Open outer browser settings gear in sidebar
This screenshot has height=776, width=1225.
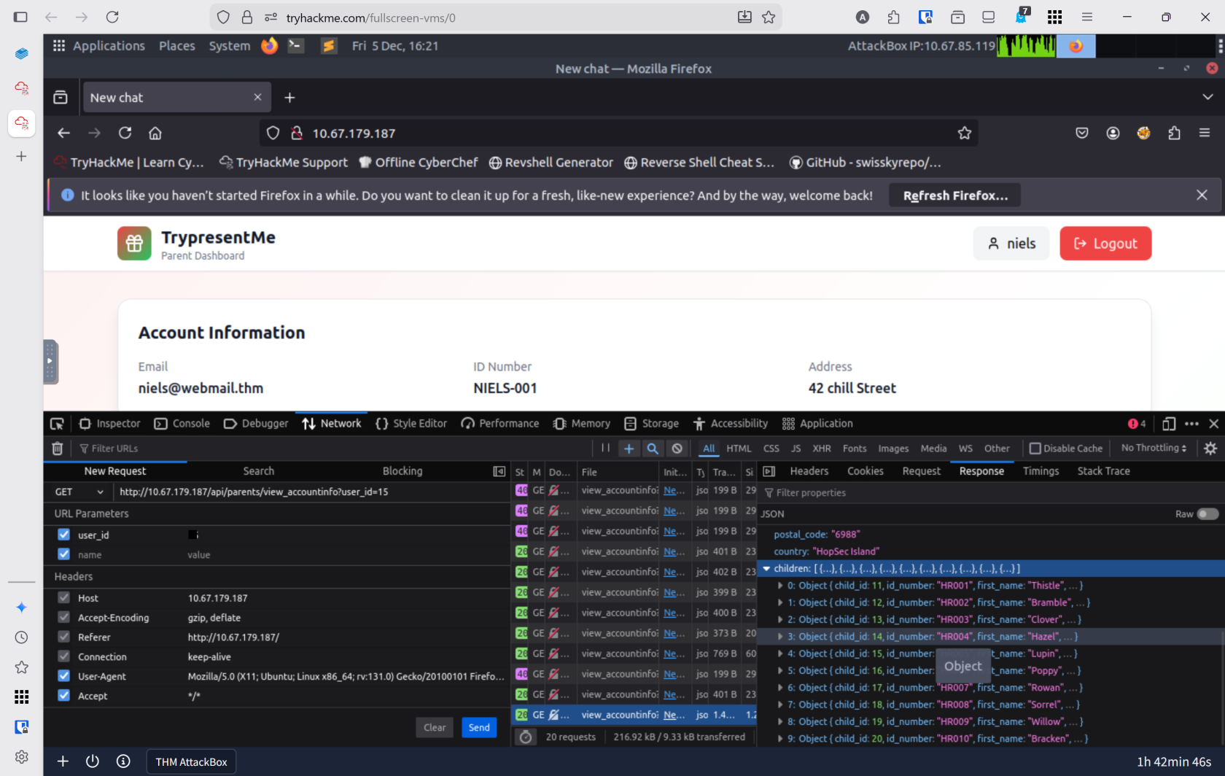22,757
